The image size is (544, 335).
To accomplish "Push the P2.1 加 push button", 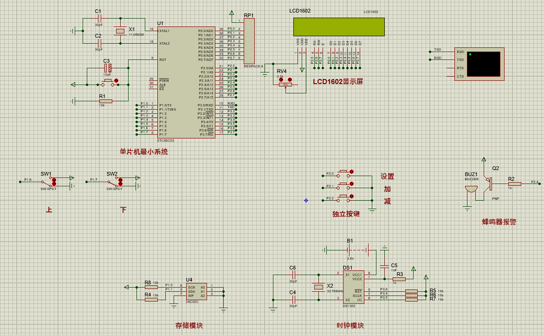I will pos(343,185).
